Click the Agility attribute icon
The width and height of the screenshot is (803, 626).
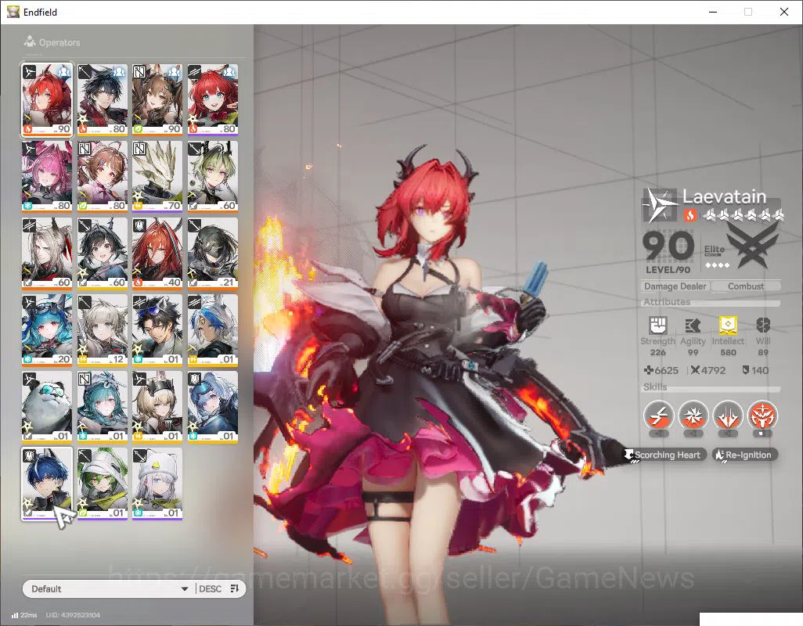(693, 325)
